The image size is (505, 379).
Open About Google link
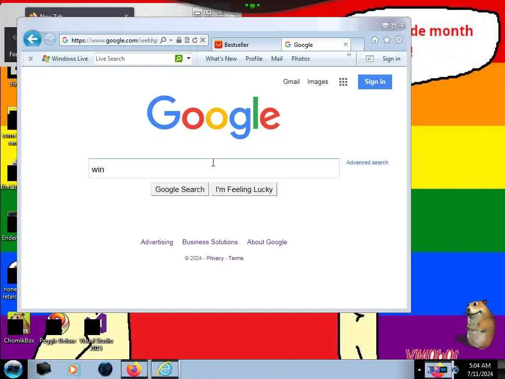(x=267, y=242)
